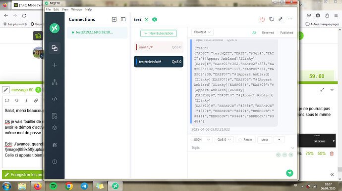Click the new window icon beside disconnect
Screen dimensions: 342x191
(x=272, y=19)
